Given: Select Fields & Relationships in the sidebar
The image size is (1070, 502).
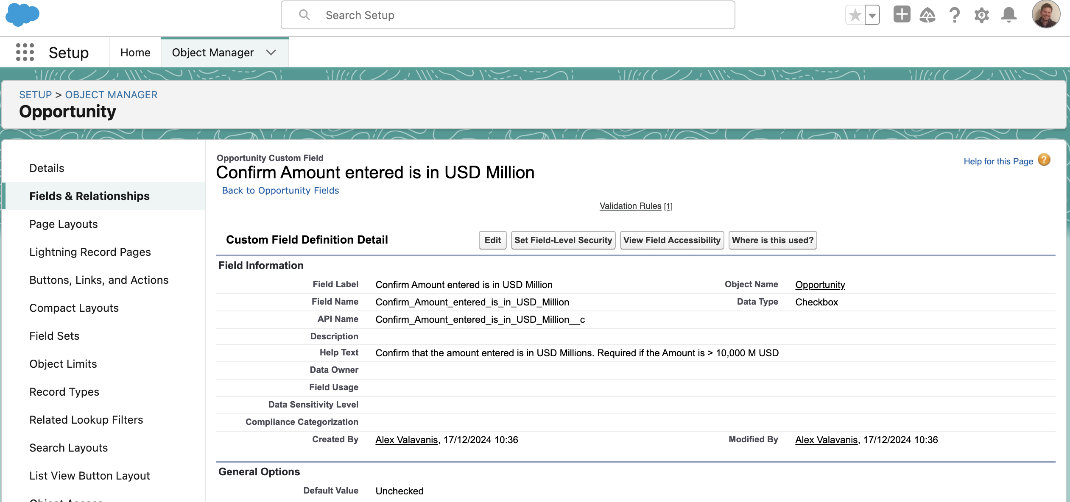Looking at the screenshot, I should [x=89, y=196].
